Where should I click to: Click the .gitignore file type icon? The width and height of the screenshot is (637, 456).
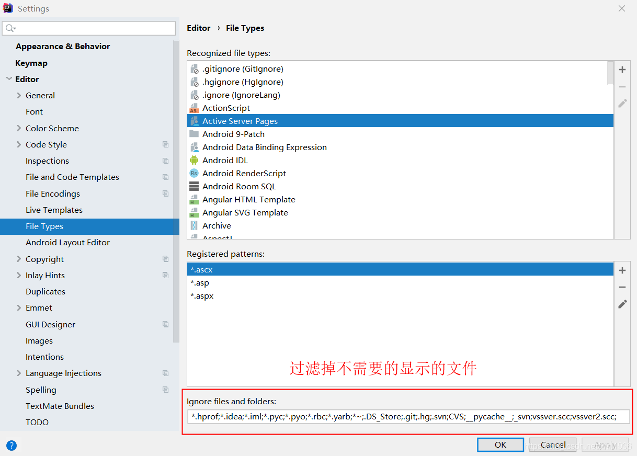click(x=194, y=69)
